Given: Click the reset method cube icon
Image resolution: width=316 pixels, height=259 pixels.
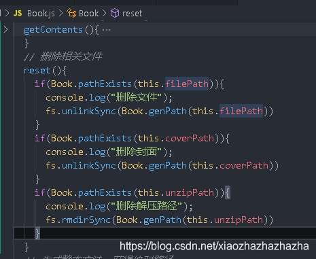Looking at the screenshot, I should click(115, 13).
